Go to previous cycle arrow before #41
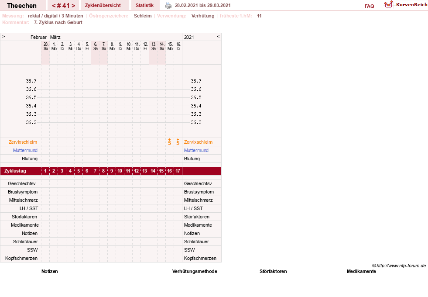This screenshot has height=297, width=428. [x=54, y=6]
